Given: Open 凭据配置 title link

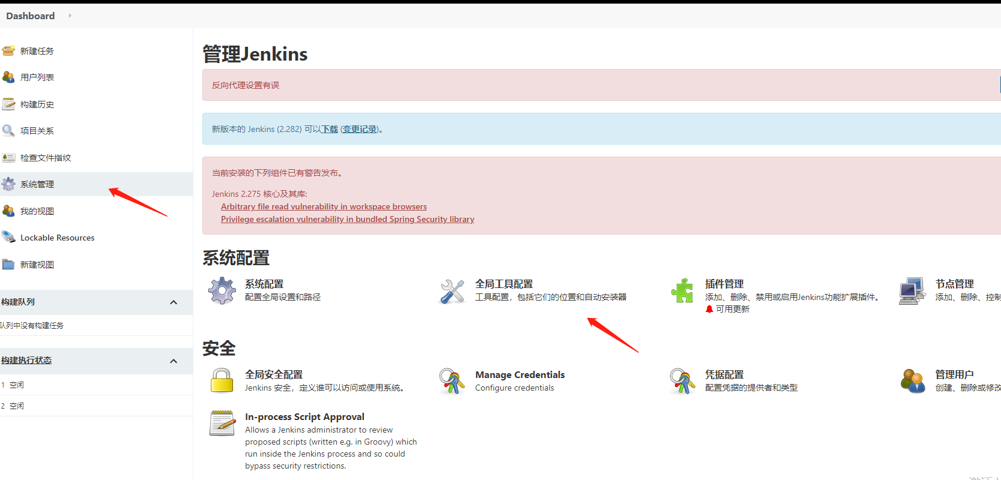Looking at the screenshot, I should [x=724, y=374].
